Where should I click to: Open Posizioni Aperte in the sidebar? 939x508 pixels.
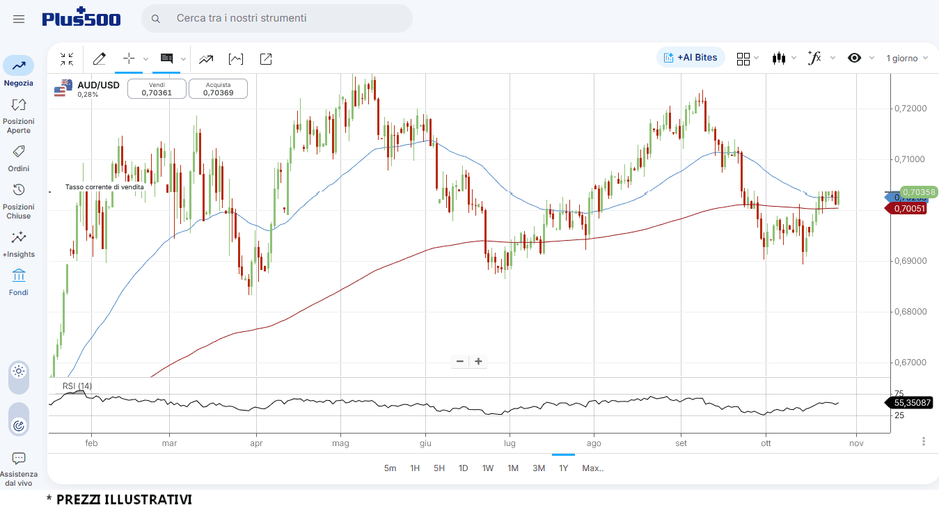click(19, 116)
